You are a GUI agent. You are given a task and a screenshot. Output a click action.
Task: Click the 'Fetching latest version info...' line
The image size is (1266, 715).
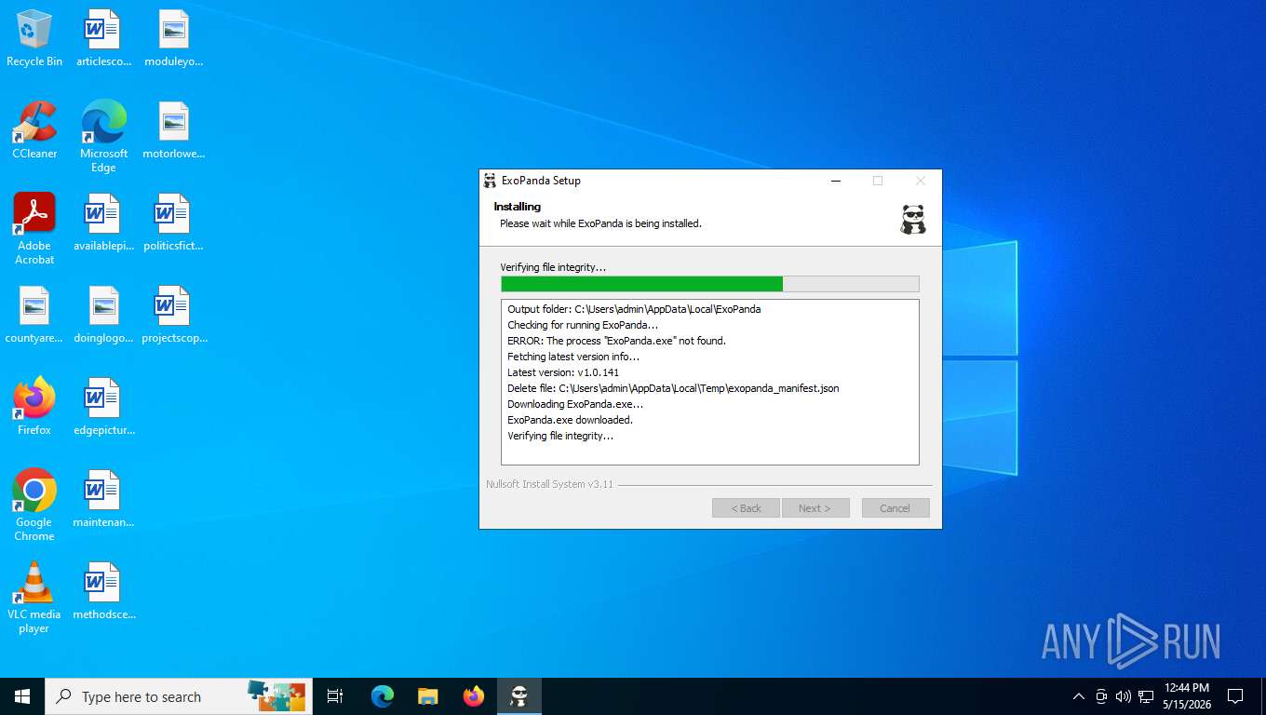[573, 357]
